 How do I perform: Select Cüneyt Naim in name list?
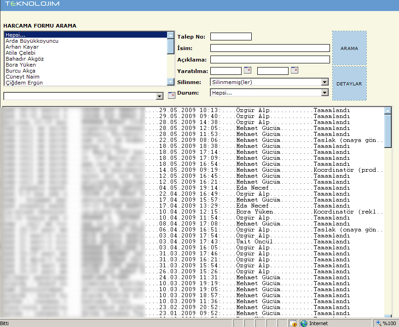point(86,77)
